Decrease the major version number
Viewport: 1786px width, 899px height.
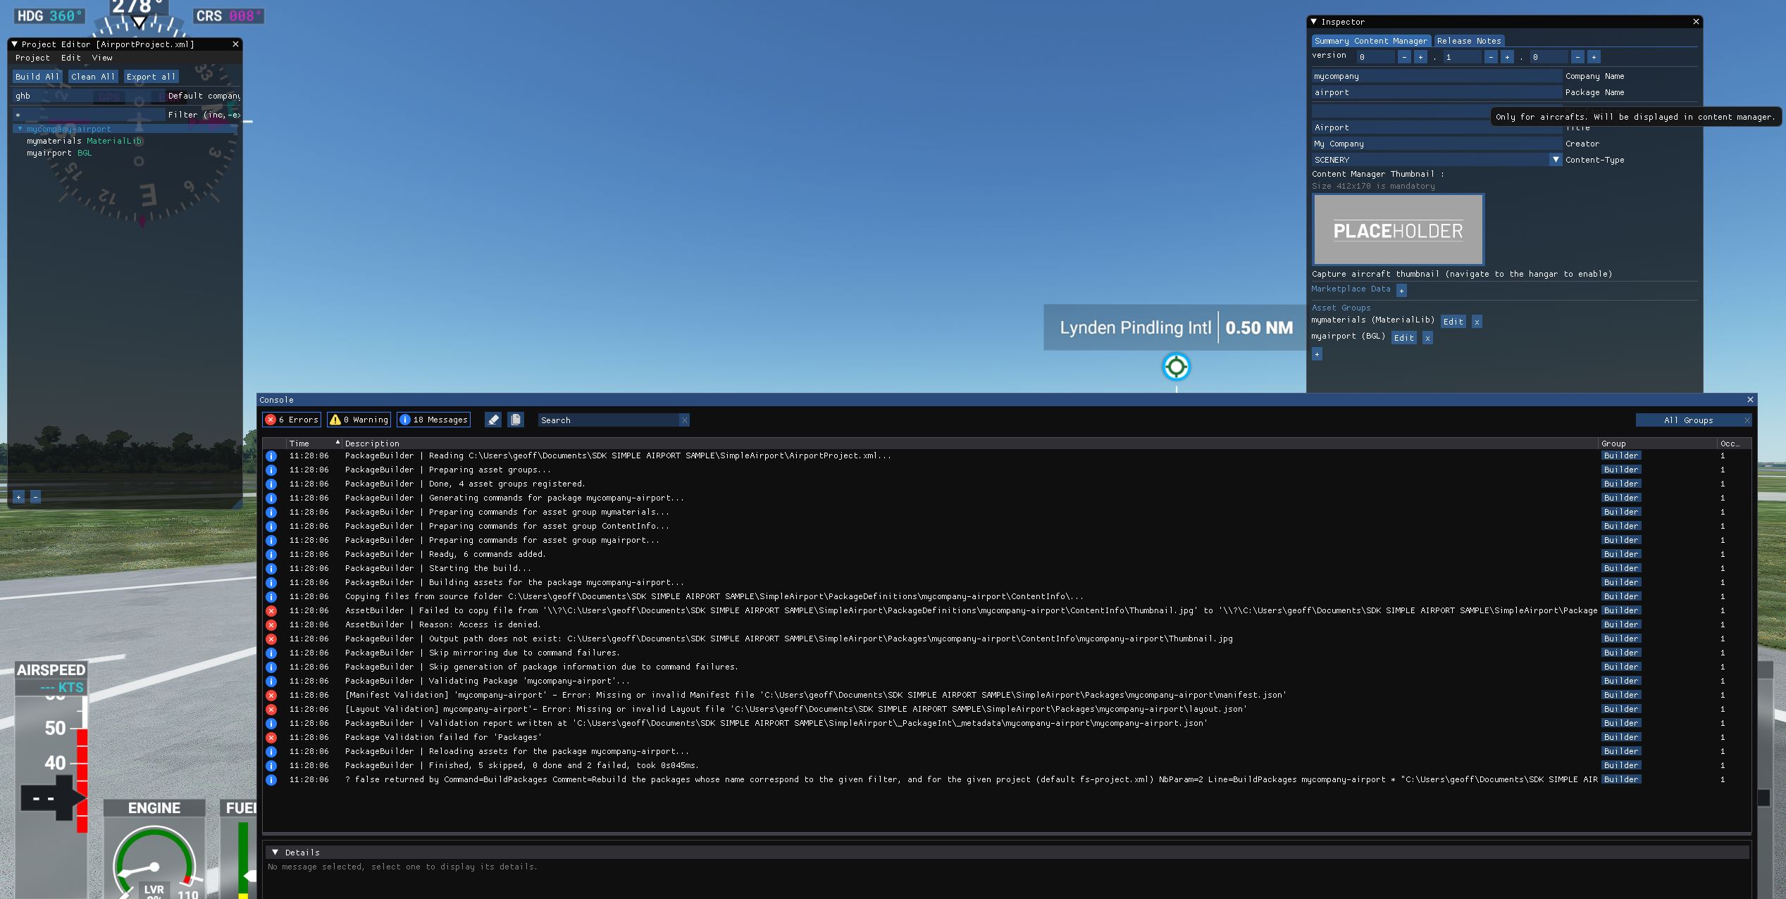tap(1404, 57)
